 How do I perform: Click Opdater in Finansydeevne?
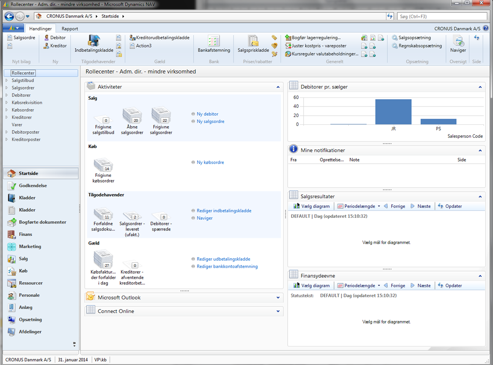click(450, 286)
